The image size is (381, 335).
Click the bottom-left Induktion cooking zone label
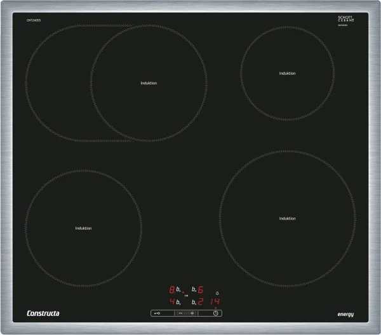83,228
